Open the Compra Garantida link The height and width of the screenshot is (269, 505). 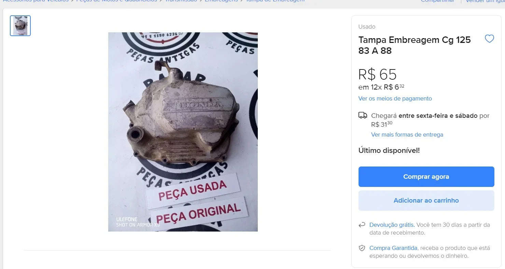click(x=393, y=248)
